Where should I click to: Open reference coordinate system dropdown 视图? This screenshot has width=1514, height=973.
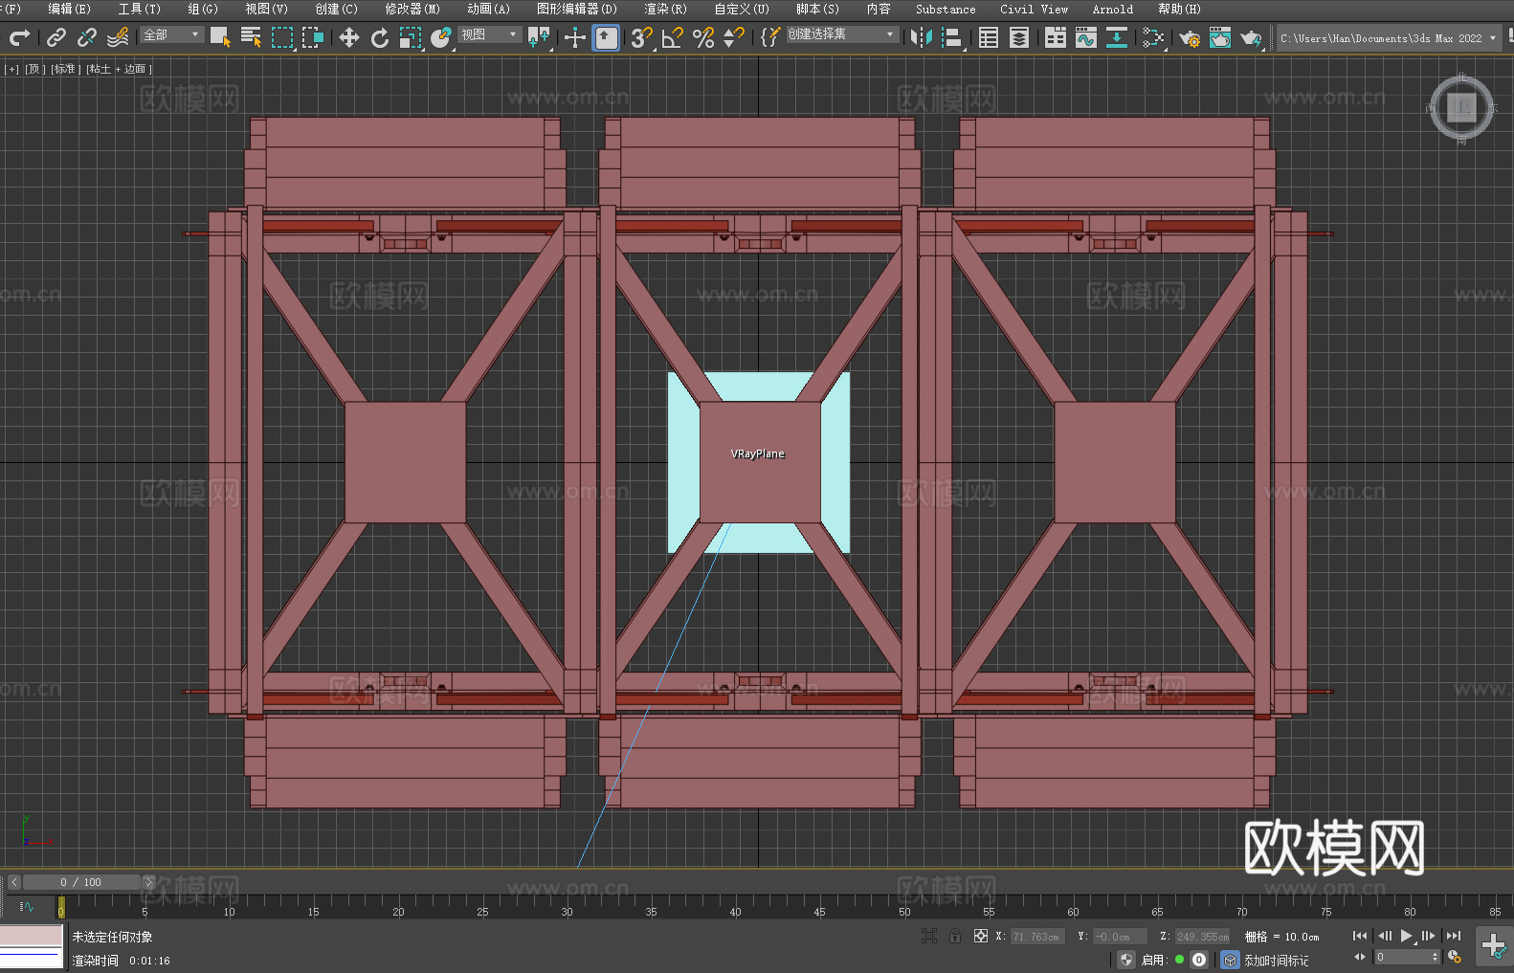(x=489, y=34)
